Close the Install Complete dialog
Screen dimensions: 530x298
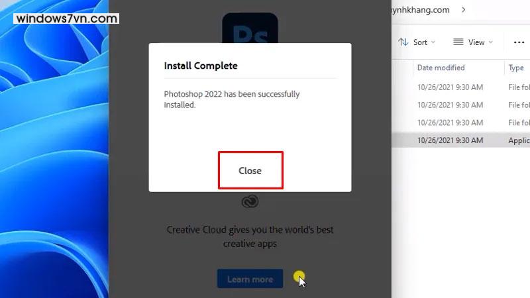tap(250, 171)
